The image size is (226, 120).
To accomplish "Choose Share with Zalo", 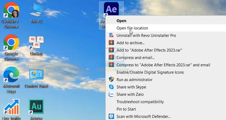I will (166, 94).
